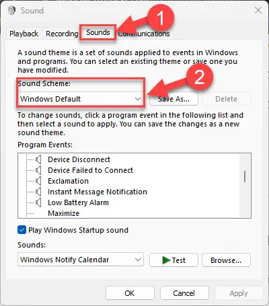Viewport: 269px width, 306px height.
Task: Click the speaker icon next to Device Disconnect
Action: [38, 159]
